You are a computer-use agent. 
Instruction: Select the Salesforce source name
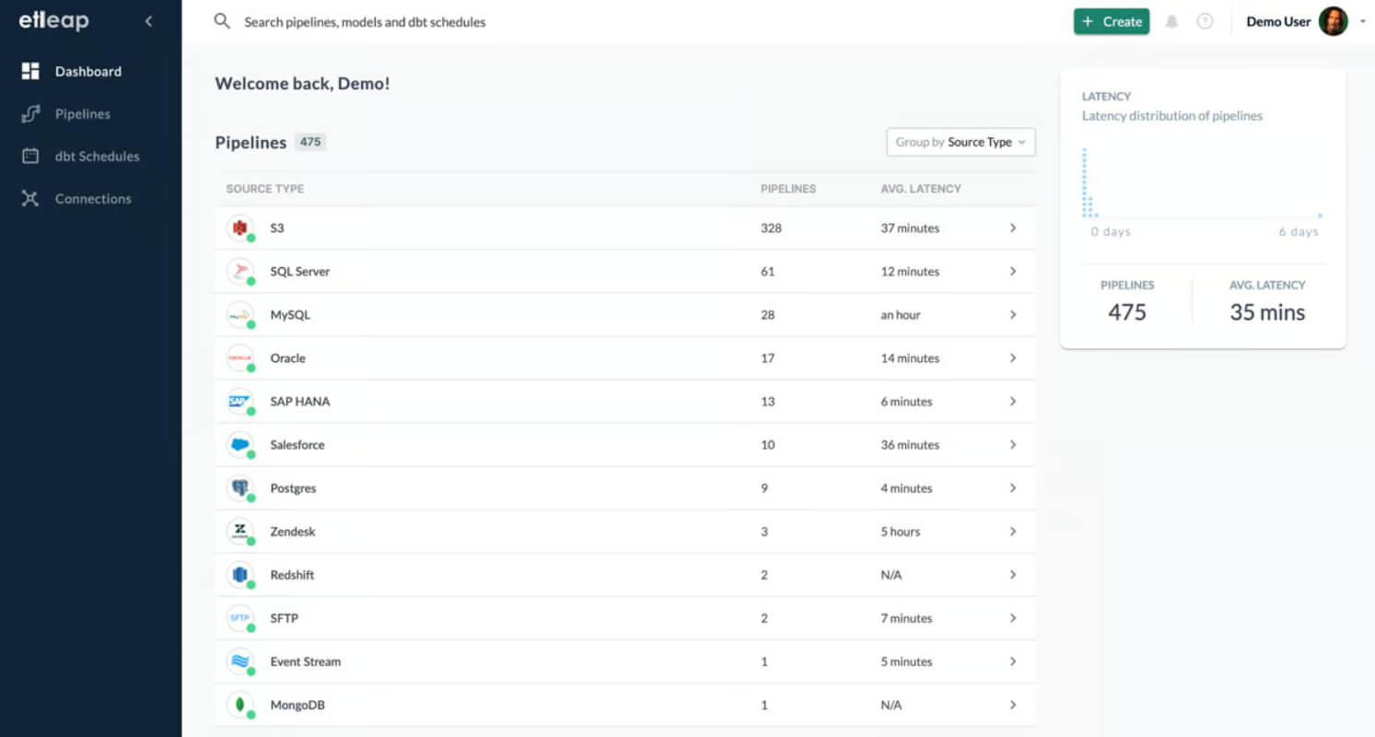click(x=297, y=444)
